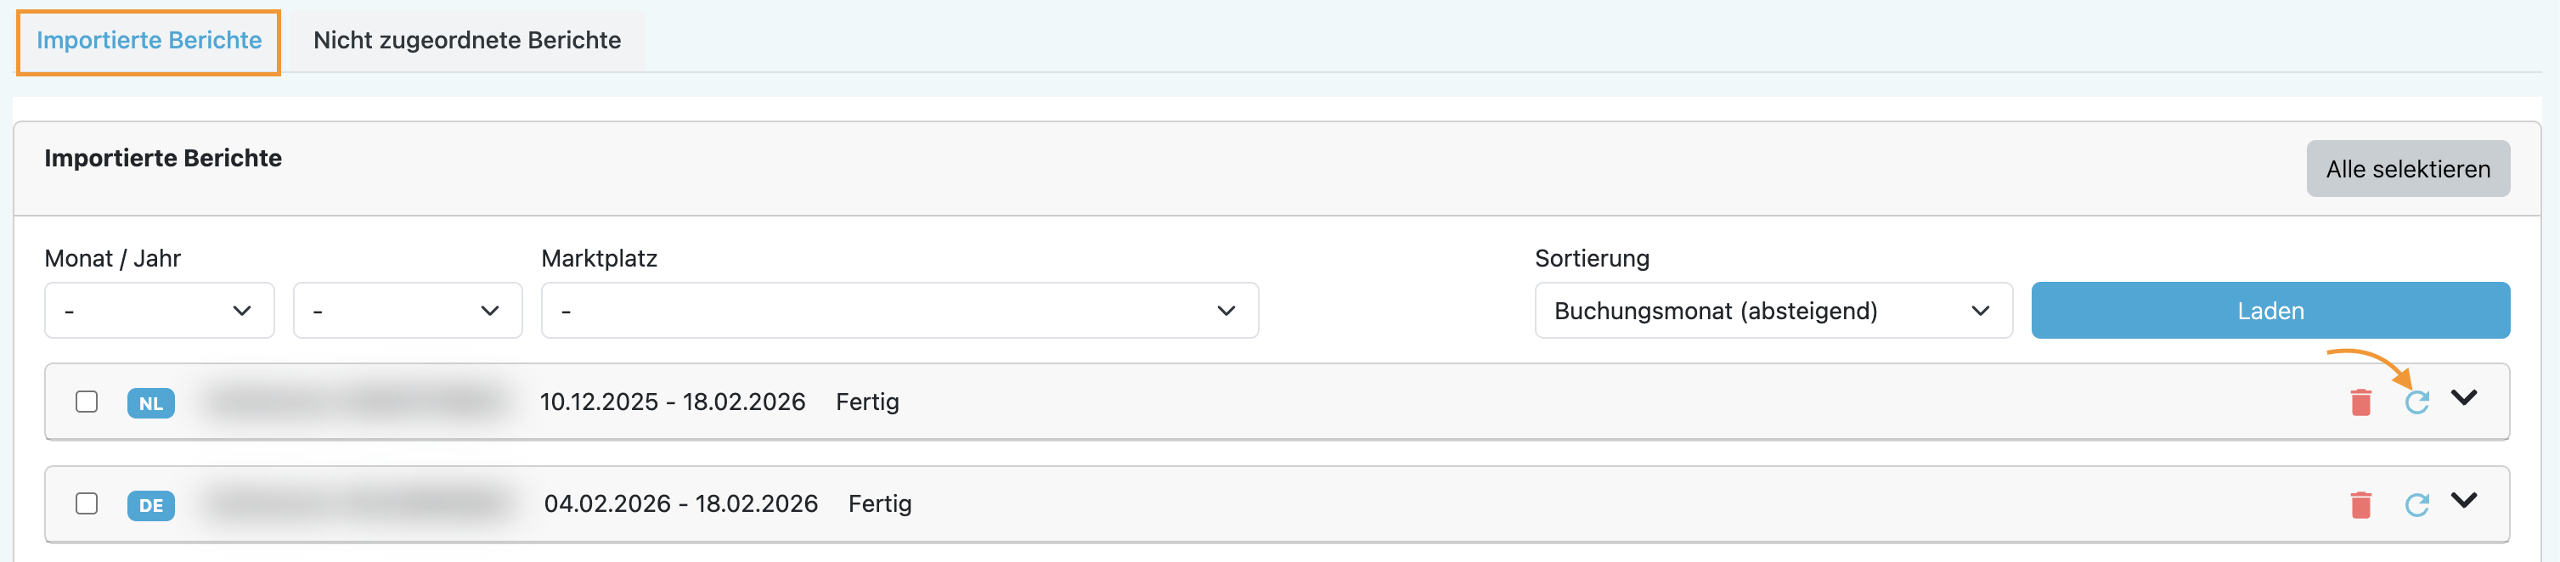The image size is (2560, 562).
Task: Click the DE report Fertig status
Action: (879, 504)
